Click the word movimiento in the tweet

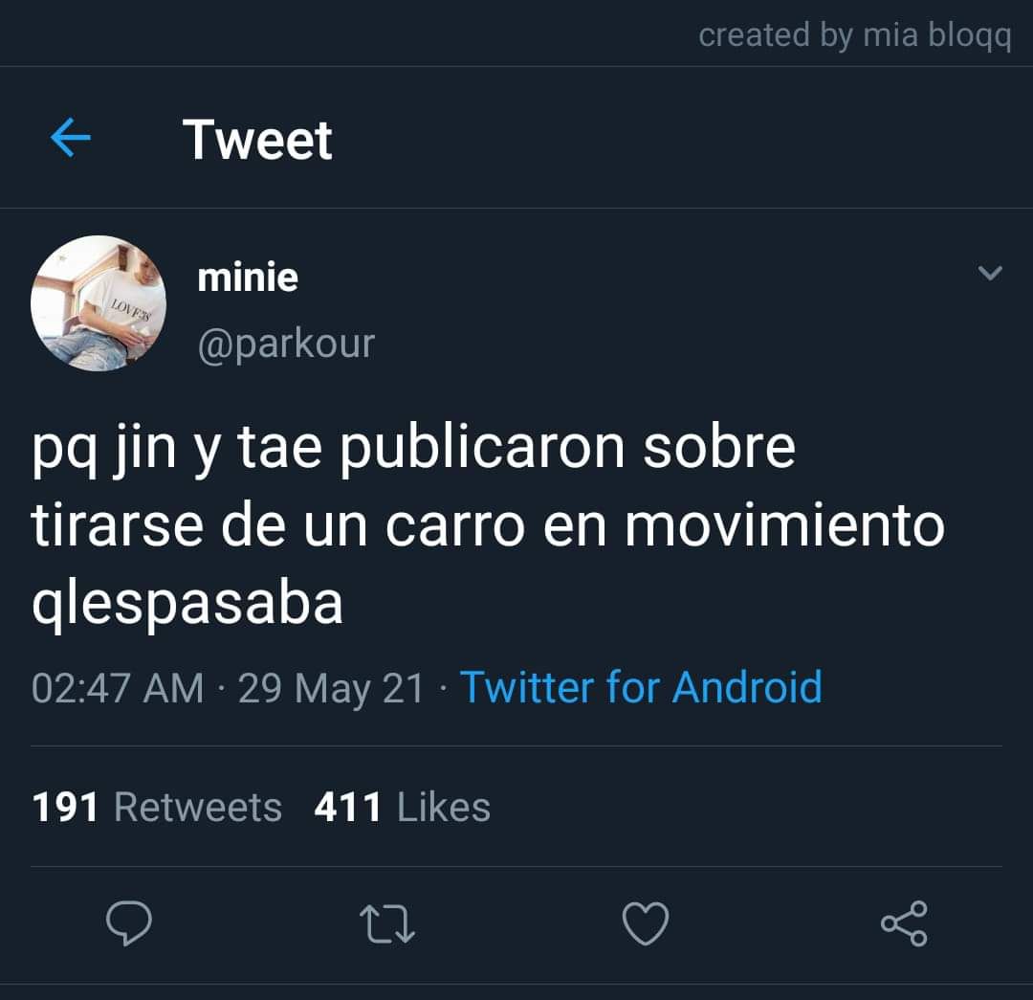click(x=784, y=525)
